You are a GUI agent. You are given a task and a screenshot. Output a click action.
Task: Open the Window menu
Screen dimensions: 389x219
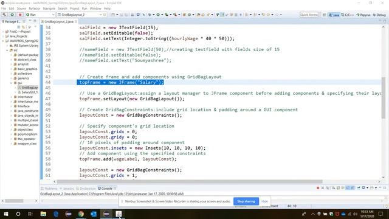95,9
